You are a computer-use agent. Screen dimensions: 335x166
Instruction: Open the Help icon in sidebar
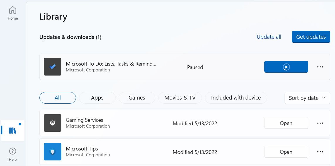(x=13, y=154)
